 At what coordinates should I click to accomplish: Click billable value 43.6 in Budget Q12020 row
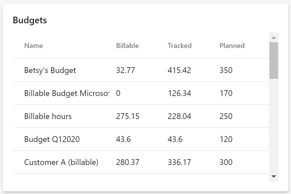click(x=124, y=139)
